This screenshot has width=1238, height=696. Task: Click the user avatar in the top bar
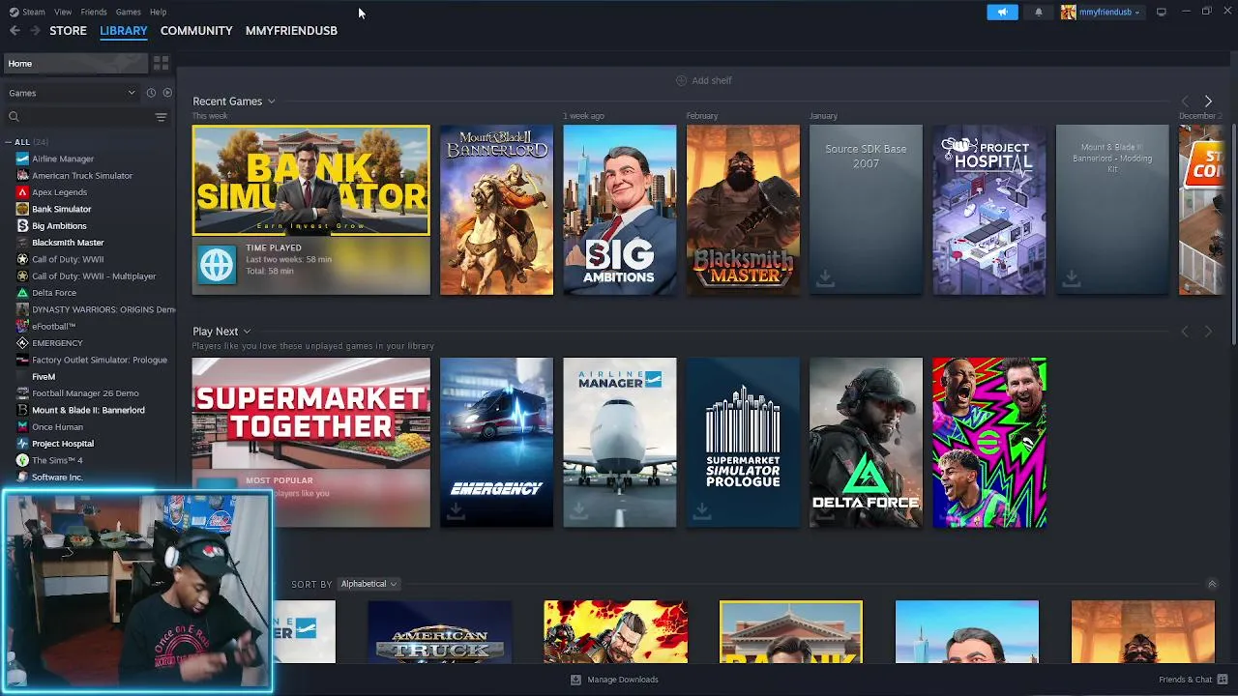(x=1068, y=12)
